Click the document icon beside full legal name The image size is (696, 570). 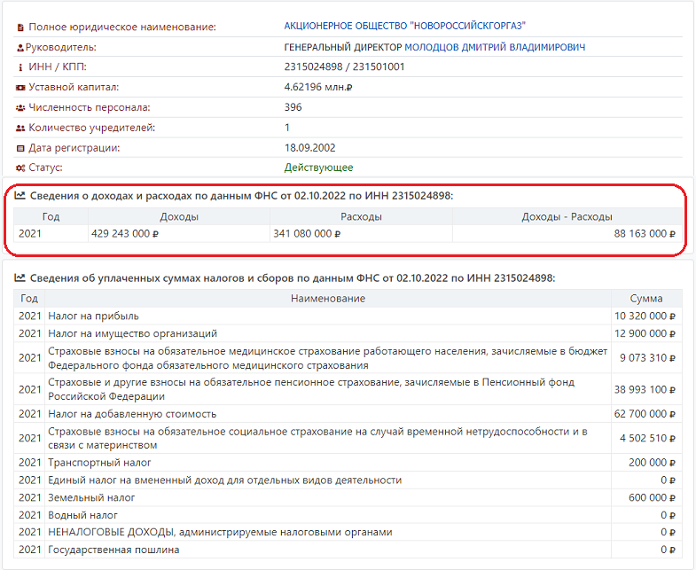pyautogui.click(x=20, y=27)
